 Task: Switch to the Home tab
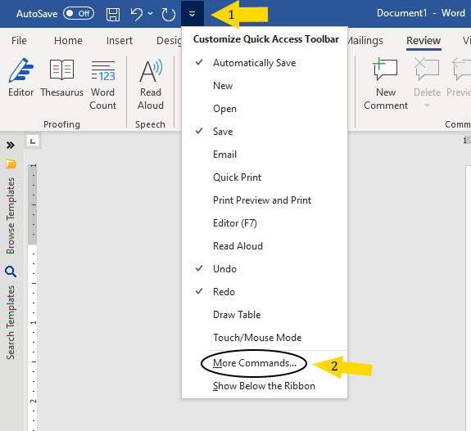coord(68,41)
